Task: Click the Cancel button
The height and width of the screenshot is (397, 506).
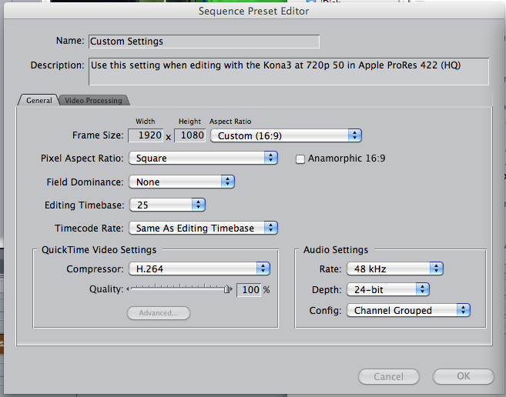Action: pyautogui.click(x=389, y=376)
